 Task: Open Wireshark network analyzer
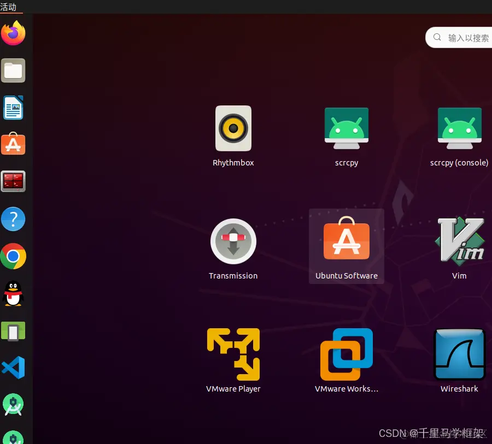pos(459,354)
